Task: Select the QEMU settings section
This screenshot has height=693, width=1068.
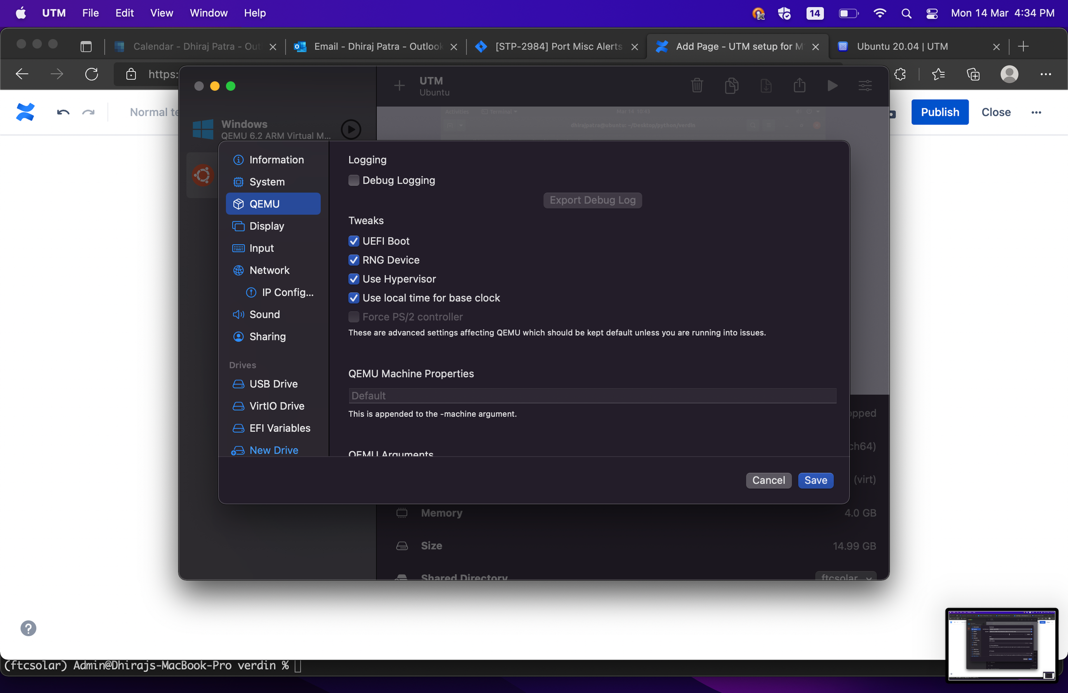Action: [273, 204]
